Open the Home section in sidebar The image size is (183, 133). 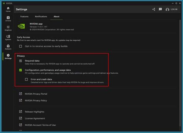coord(8,9)
